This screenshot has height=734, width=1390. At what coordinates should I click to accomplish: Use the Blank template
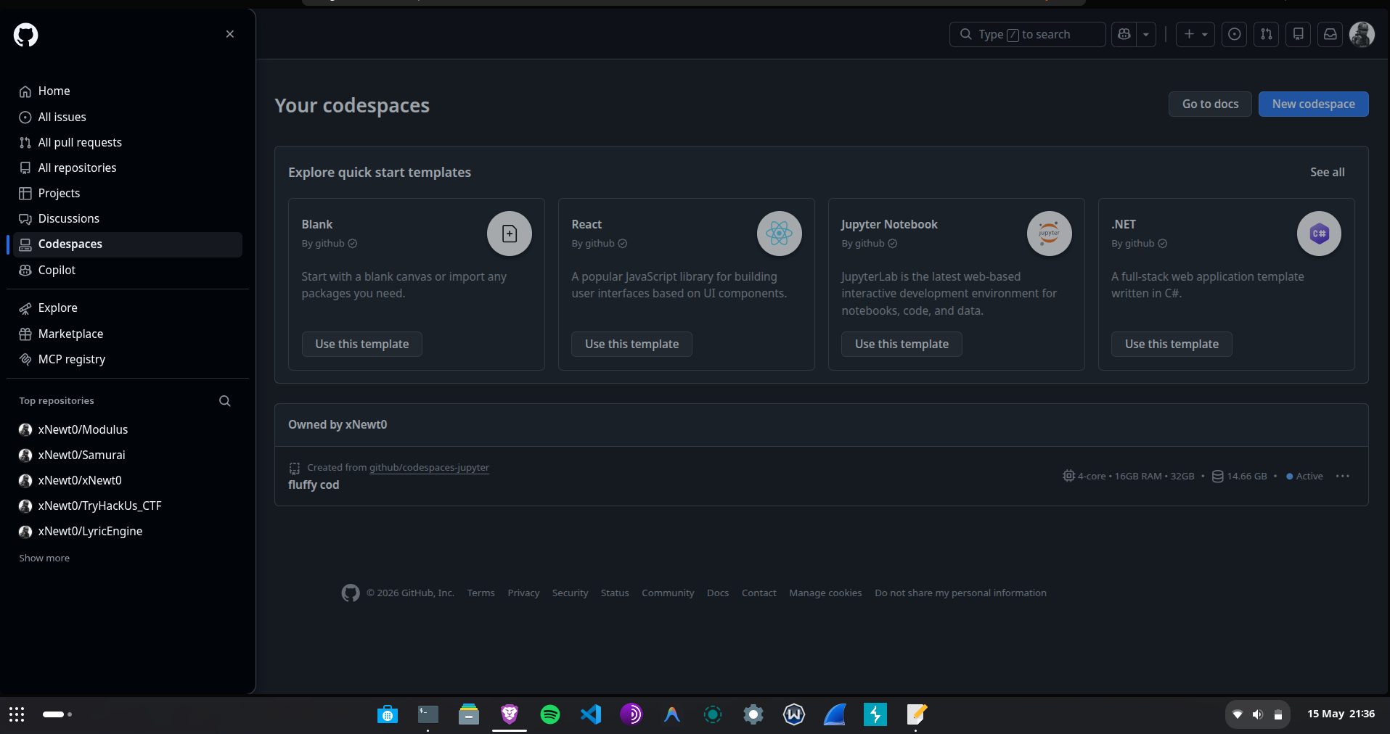coord(362,344)
